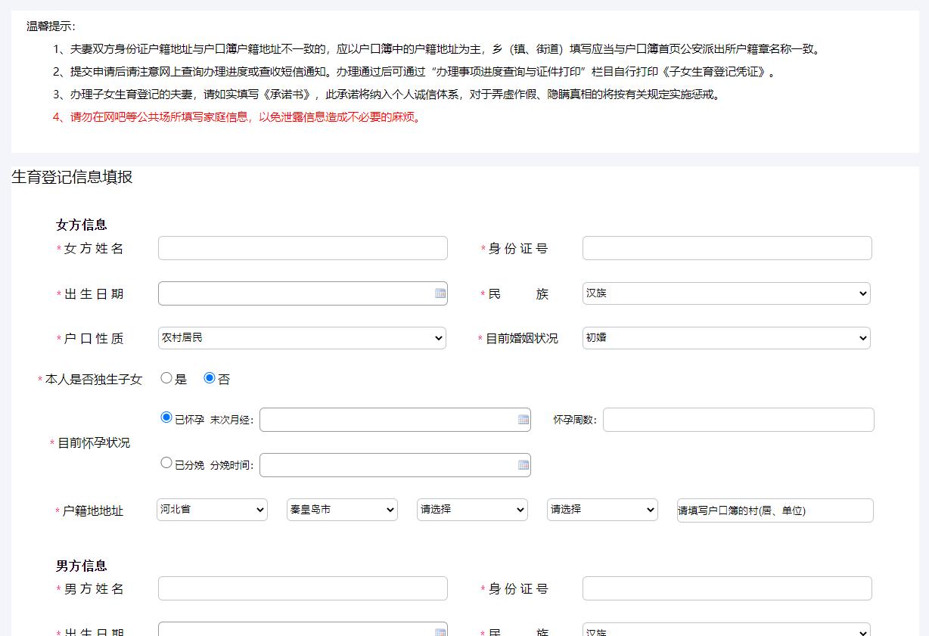Select the 已怀孕 pregnancy status option
Image resolution: width=929 pixels, height=636 pixels.
click(x=166, y=417)
